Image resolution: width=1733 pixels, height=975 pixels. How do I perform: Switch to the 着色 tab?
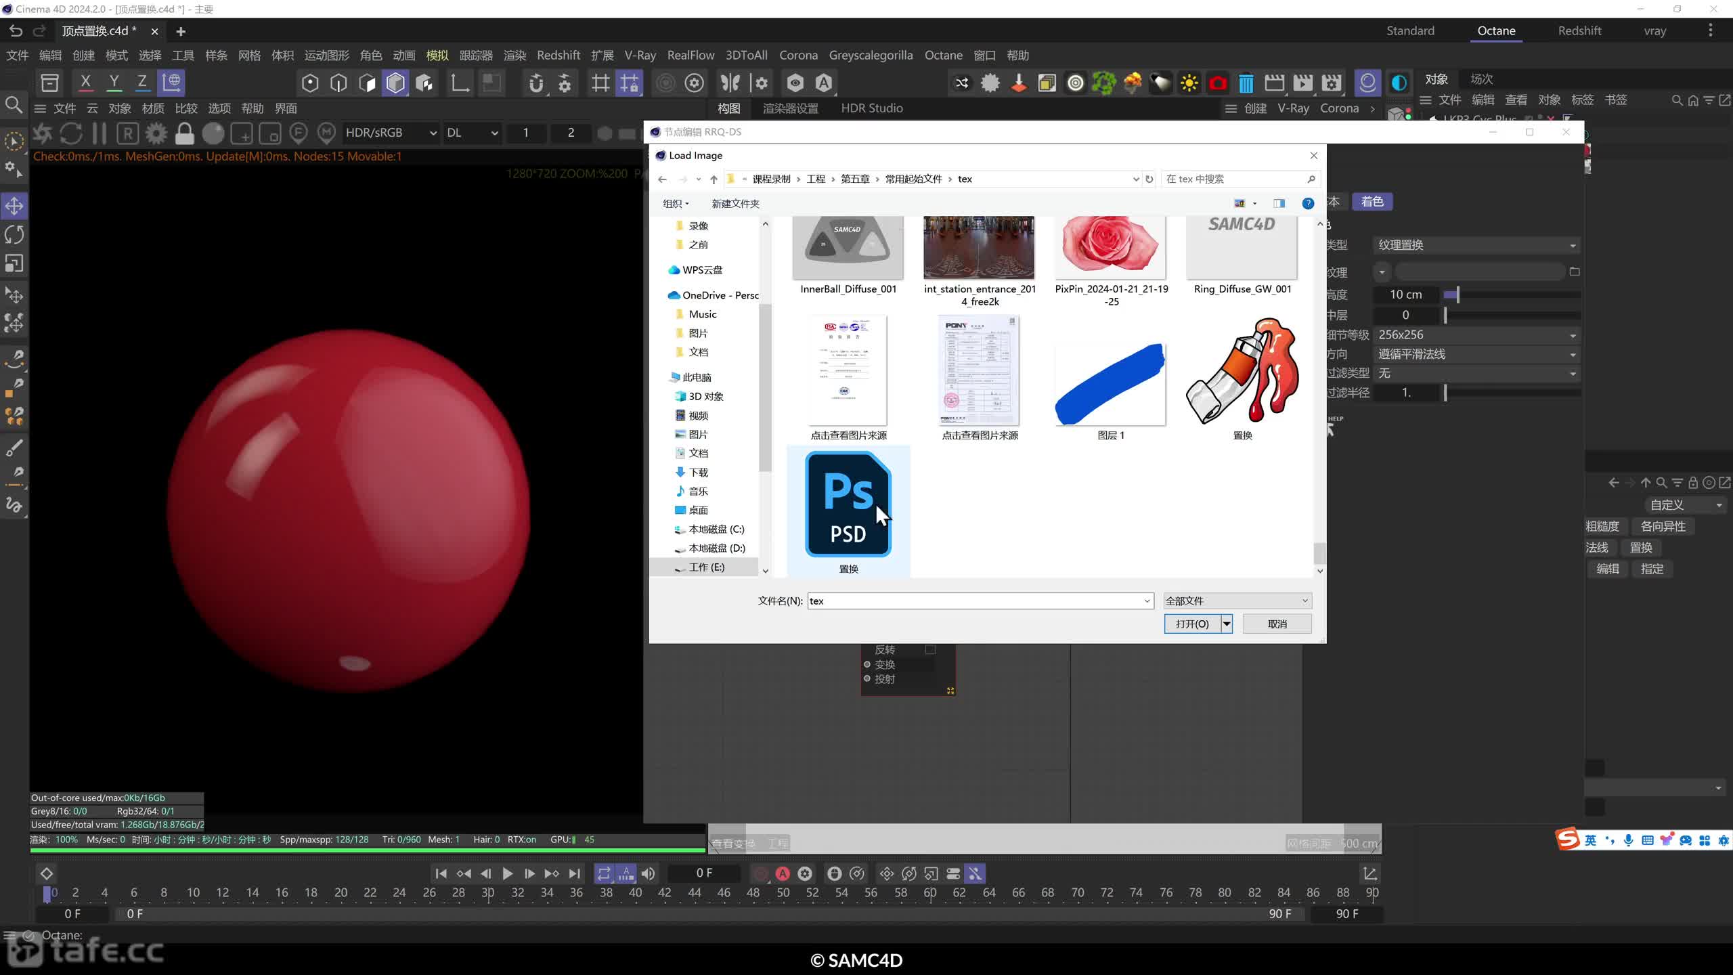1372,202
